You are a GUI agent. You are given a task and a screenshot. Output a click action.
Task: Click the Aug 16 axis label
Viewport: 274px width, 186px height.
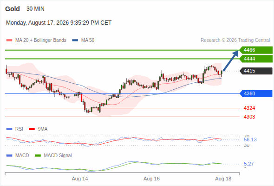point(151,179)
